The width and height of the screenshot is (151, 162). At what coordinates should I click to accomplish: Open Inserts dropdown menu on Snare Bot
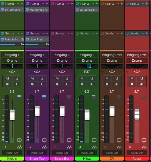pyautogui.click(x=68, y=4)
